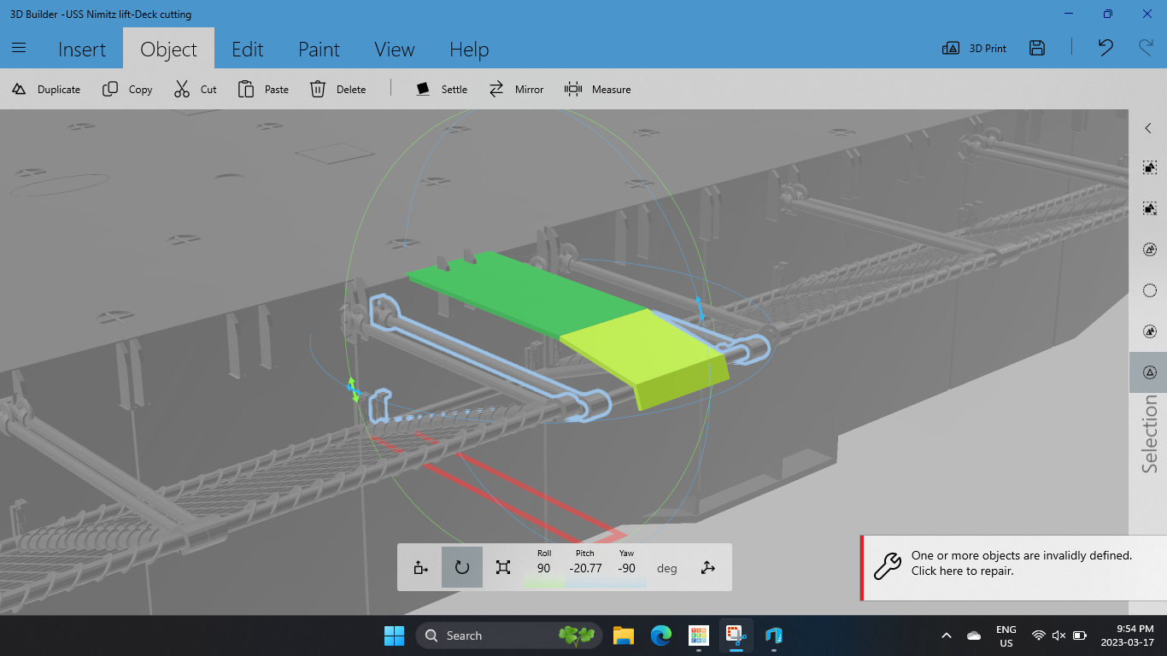This screenshot has width=1167, height=656.
Task: Open the Edit tab
Action: 248,50
